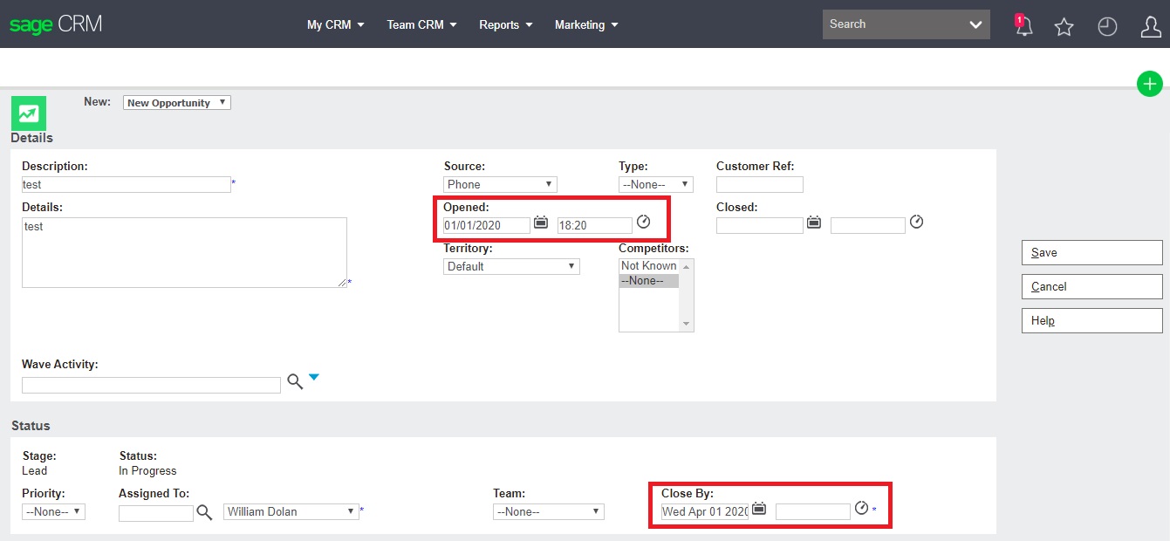Click the Wave Activity search magnifier

click(x=295, y=382)
